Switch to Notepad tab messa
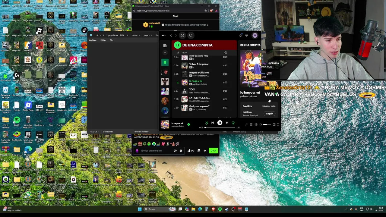The image size is (386, 217). point(134,35)
